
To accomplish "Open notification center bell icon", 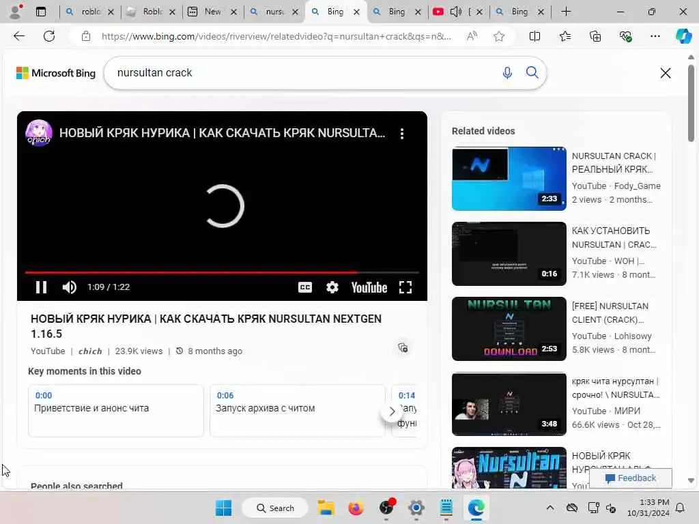I will pos(681,508).
